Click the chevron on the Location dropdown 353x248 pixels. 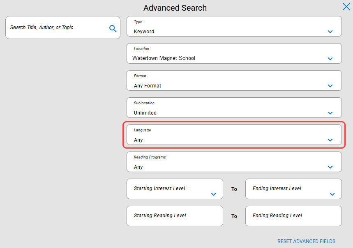(x=330, y=59)
